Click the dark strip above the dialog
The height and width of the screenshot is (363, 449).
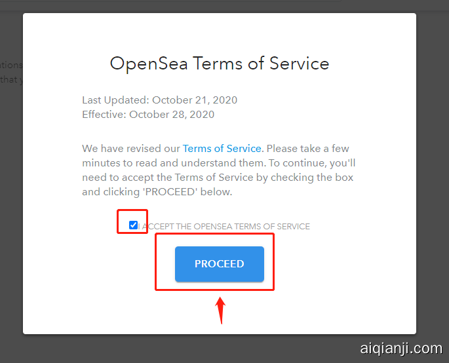point(223,5)
